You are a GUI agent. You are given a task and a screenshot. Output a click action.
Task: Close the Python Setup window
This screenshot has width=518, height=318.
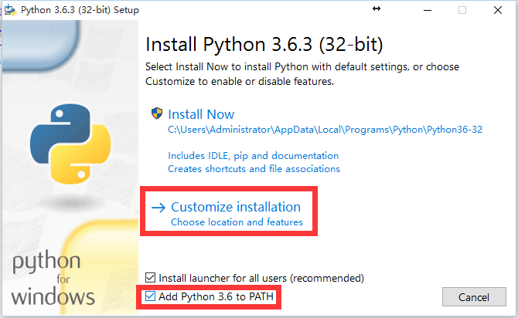(x=498, y=10)
